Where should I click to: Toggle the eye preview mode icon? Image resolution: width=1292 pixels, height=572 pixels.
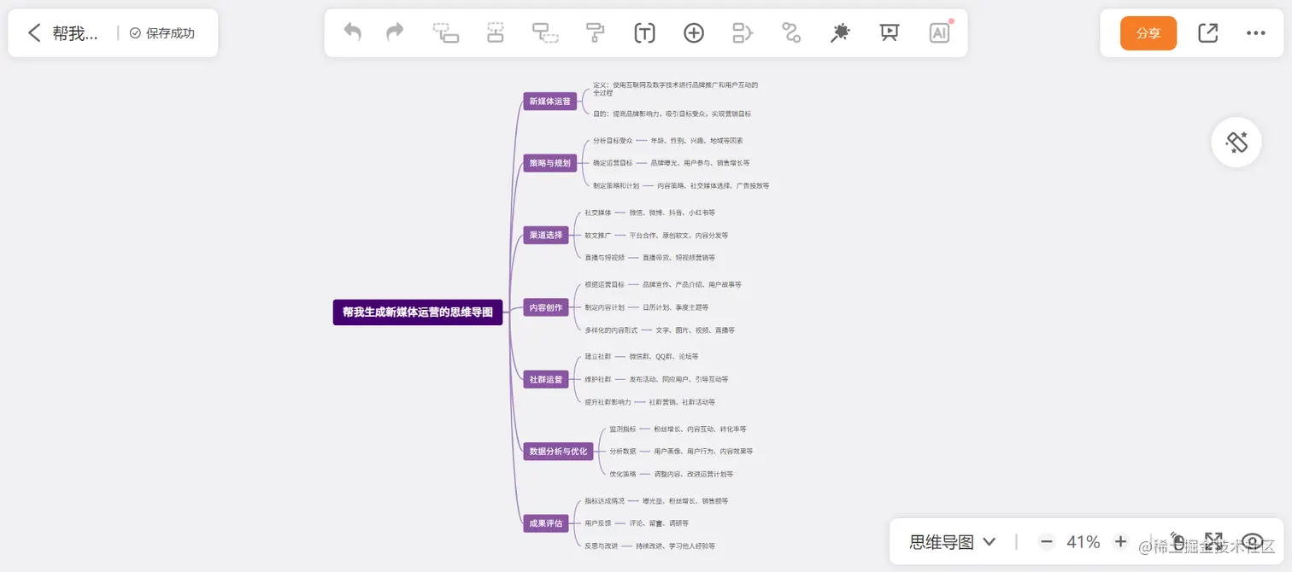coord(1253,541)
